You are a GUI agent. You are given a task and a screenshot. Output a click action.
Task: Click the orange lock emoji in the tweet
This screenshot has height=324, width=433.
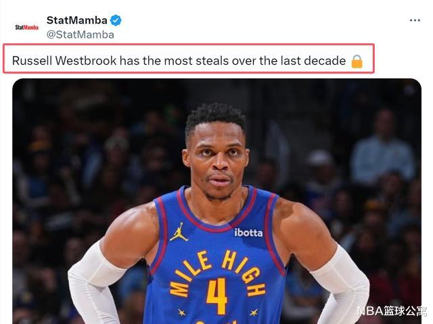[357, 61]
